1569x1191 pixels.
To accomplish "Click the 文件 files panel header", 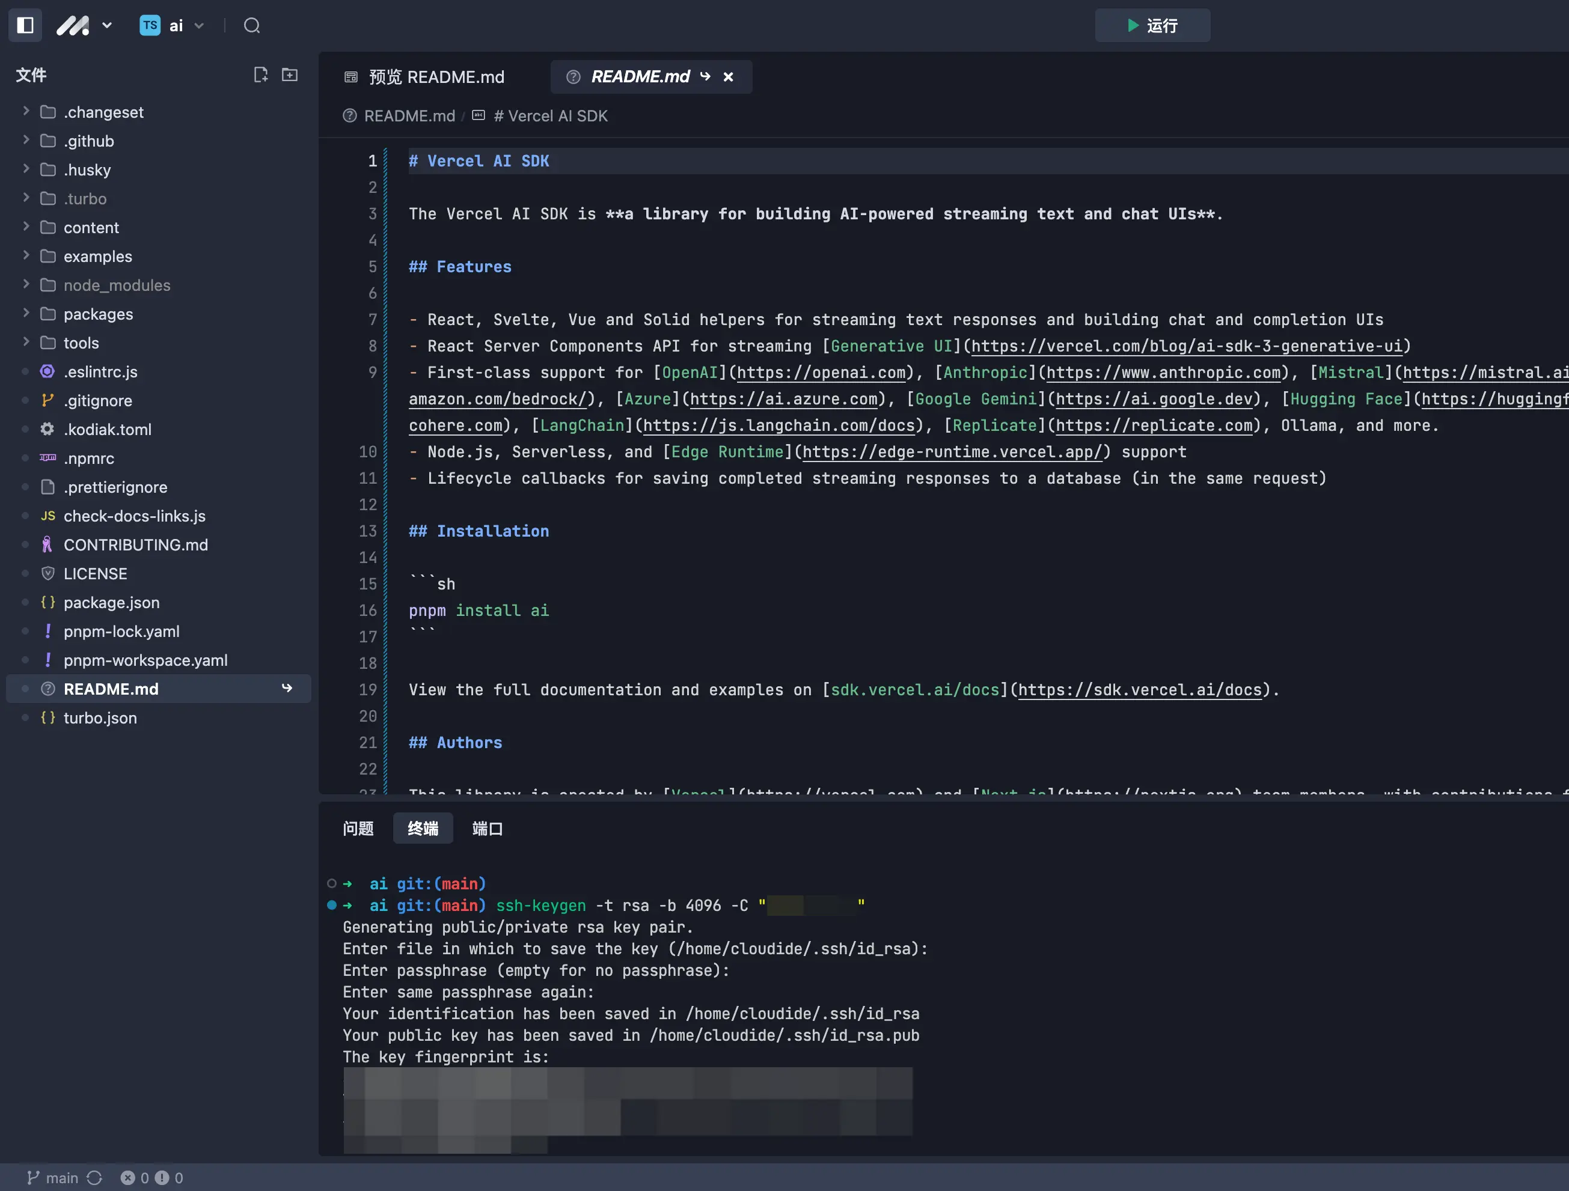I will point(31,75).
